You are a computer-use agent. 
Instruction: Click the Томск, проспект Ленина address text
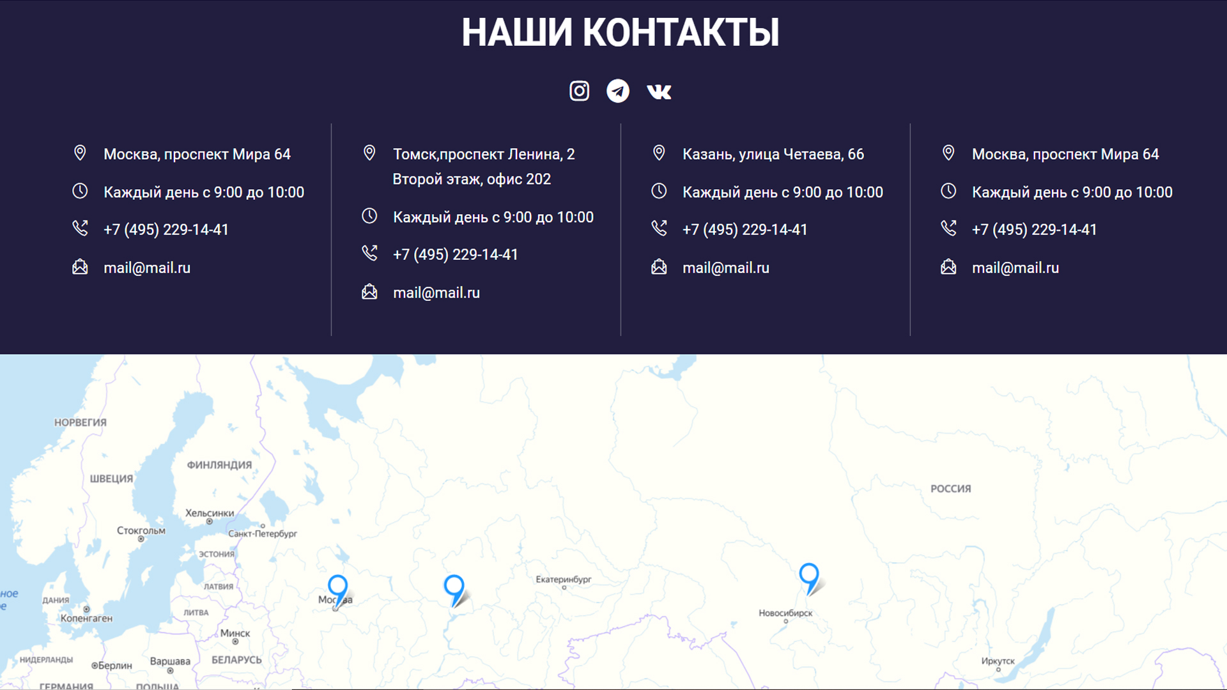click(483, 154)
